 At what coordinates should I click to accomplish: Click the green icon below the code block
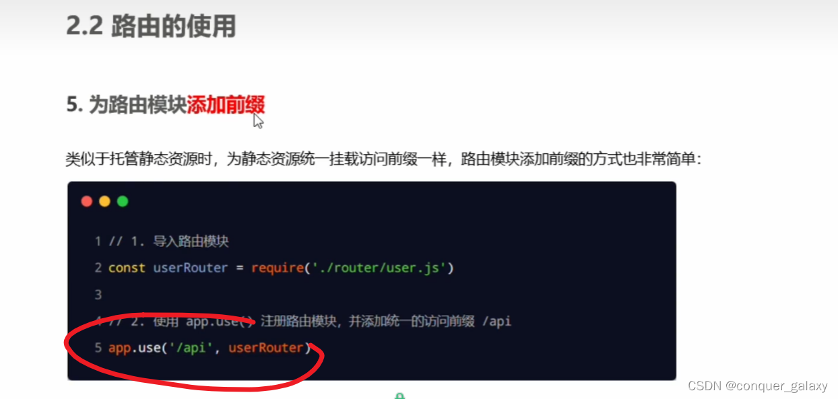[x=399, y=396]
